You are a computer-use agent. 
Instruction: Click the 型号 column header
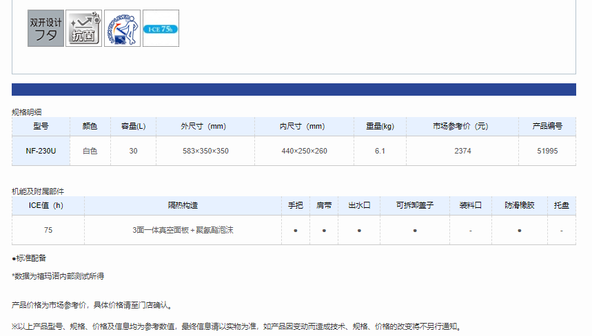41,126
